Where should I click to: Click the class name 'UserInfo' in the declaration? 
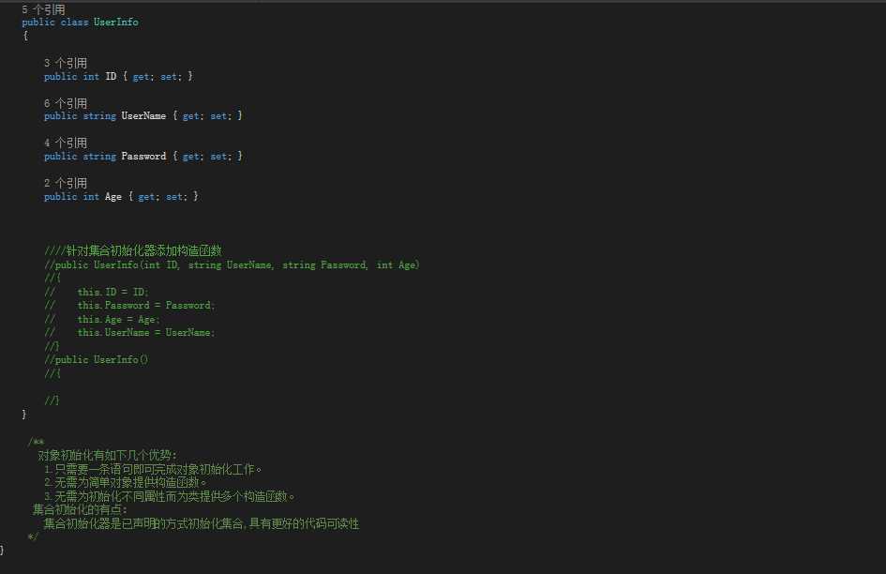pos(116,23)
